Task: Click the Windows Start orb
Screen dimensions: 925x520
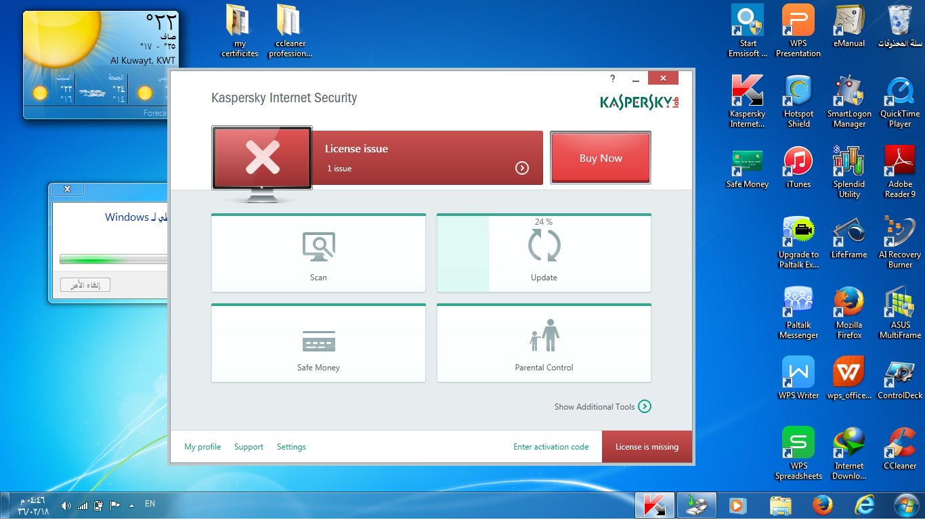Action: pos(906,505)
